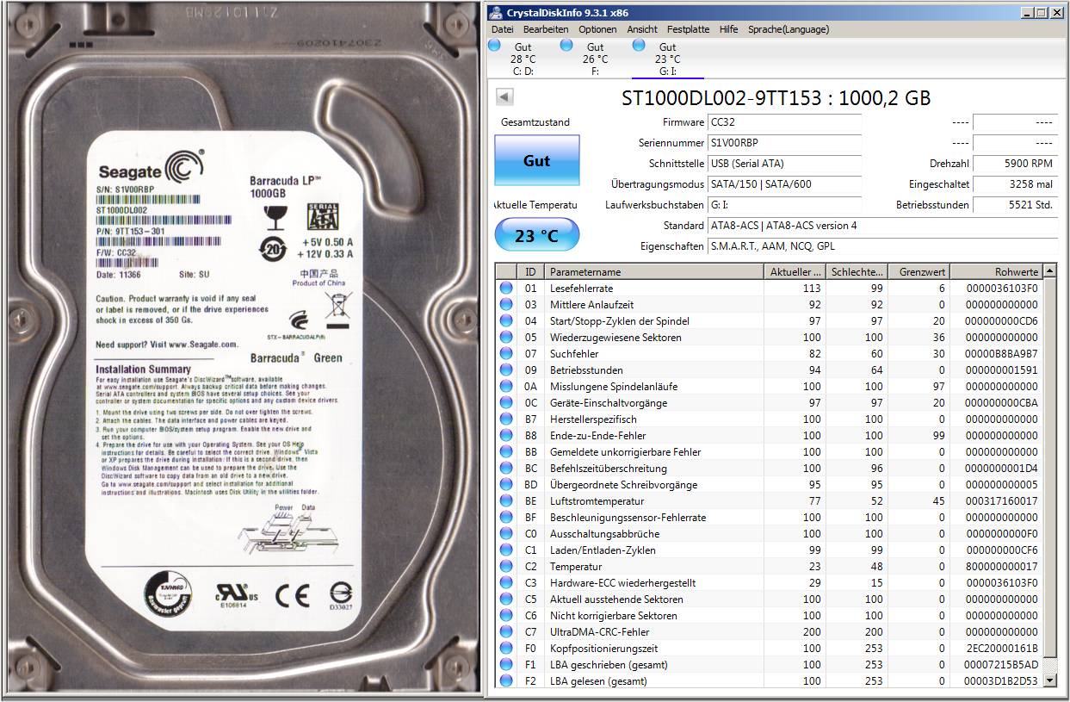Click the attribute list scroll-down arrow
The width and height of the screenshot is (1070, 702).
1049,680
